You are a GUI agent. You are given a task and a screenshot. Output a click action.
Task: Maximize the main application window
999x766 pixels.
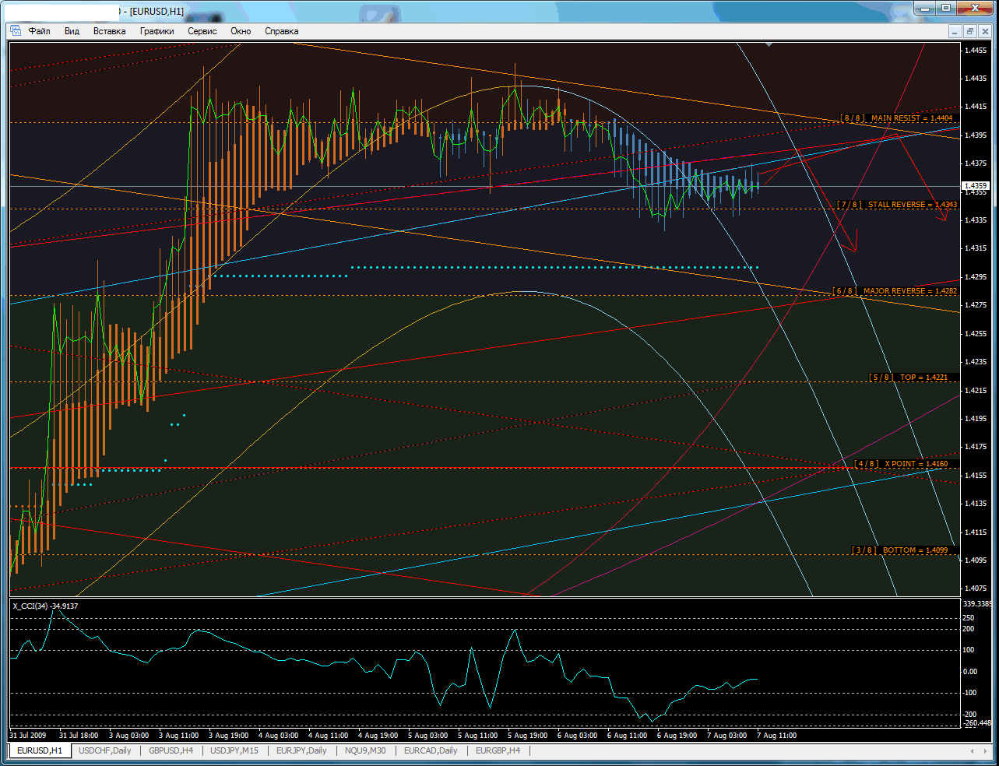(x=946, y=9)
